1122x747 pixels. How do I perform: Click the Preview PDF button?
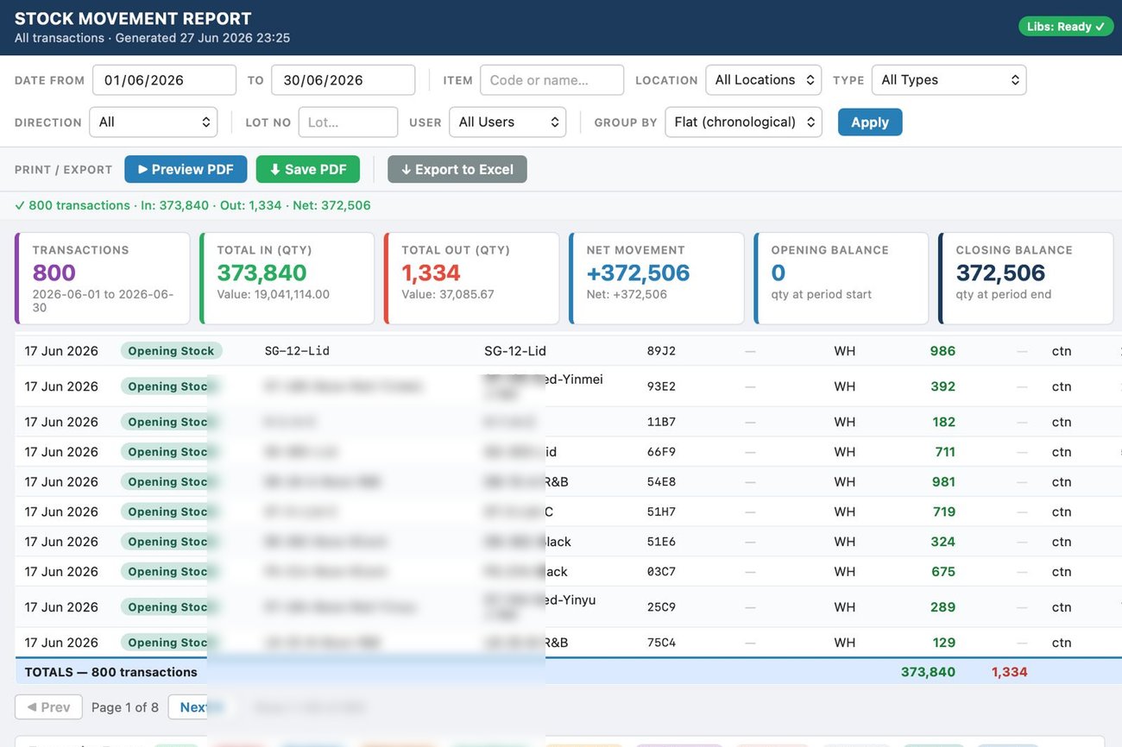186,169
